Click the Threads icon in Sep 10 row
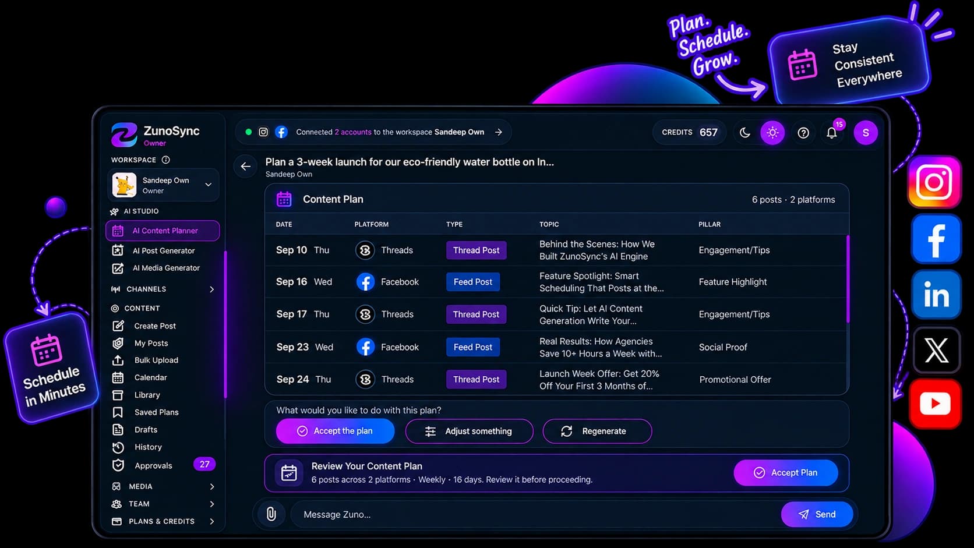 tap(365, 250)
